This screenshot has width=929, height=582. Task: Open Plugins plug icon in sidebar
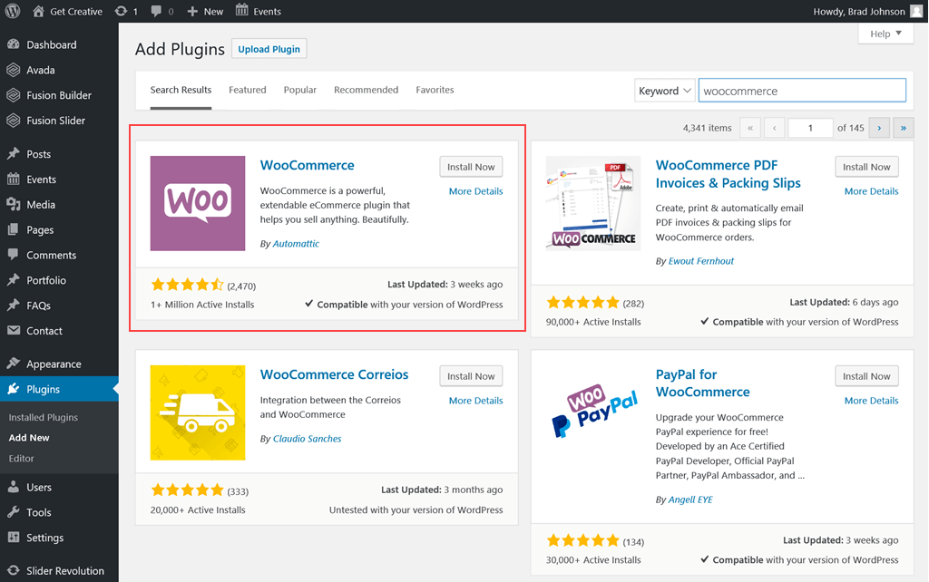tap(14, 389)
